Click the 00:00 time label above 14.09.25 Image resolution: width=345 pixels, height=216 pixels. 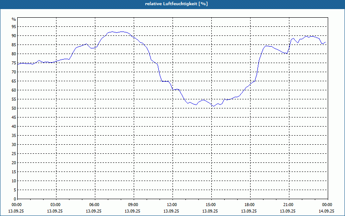(x=328, y=205)
